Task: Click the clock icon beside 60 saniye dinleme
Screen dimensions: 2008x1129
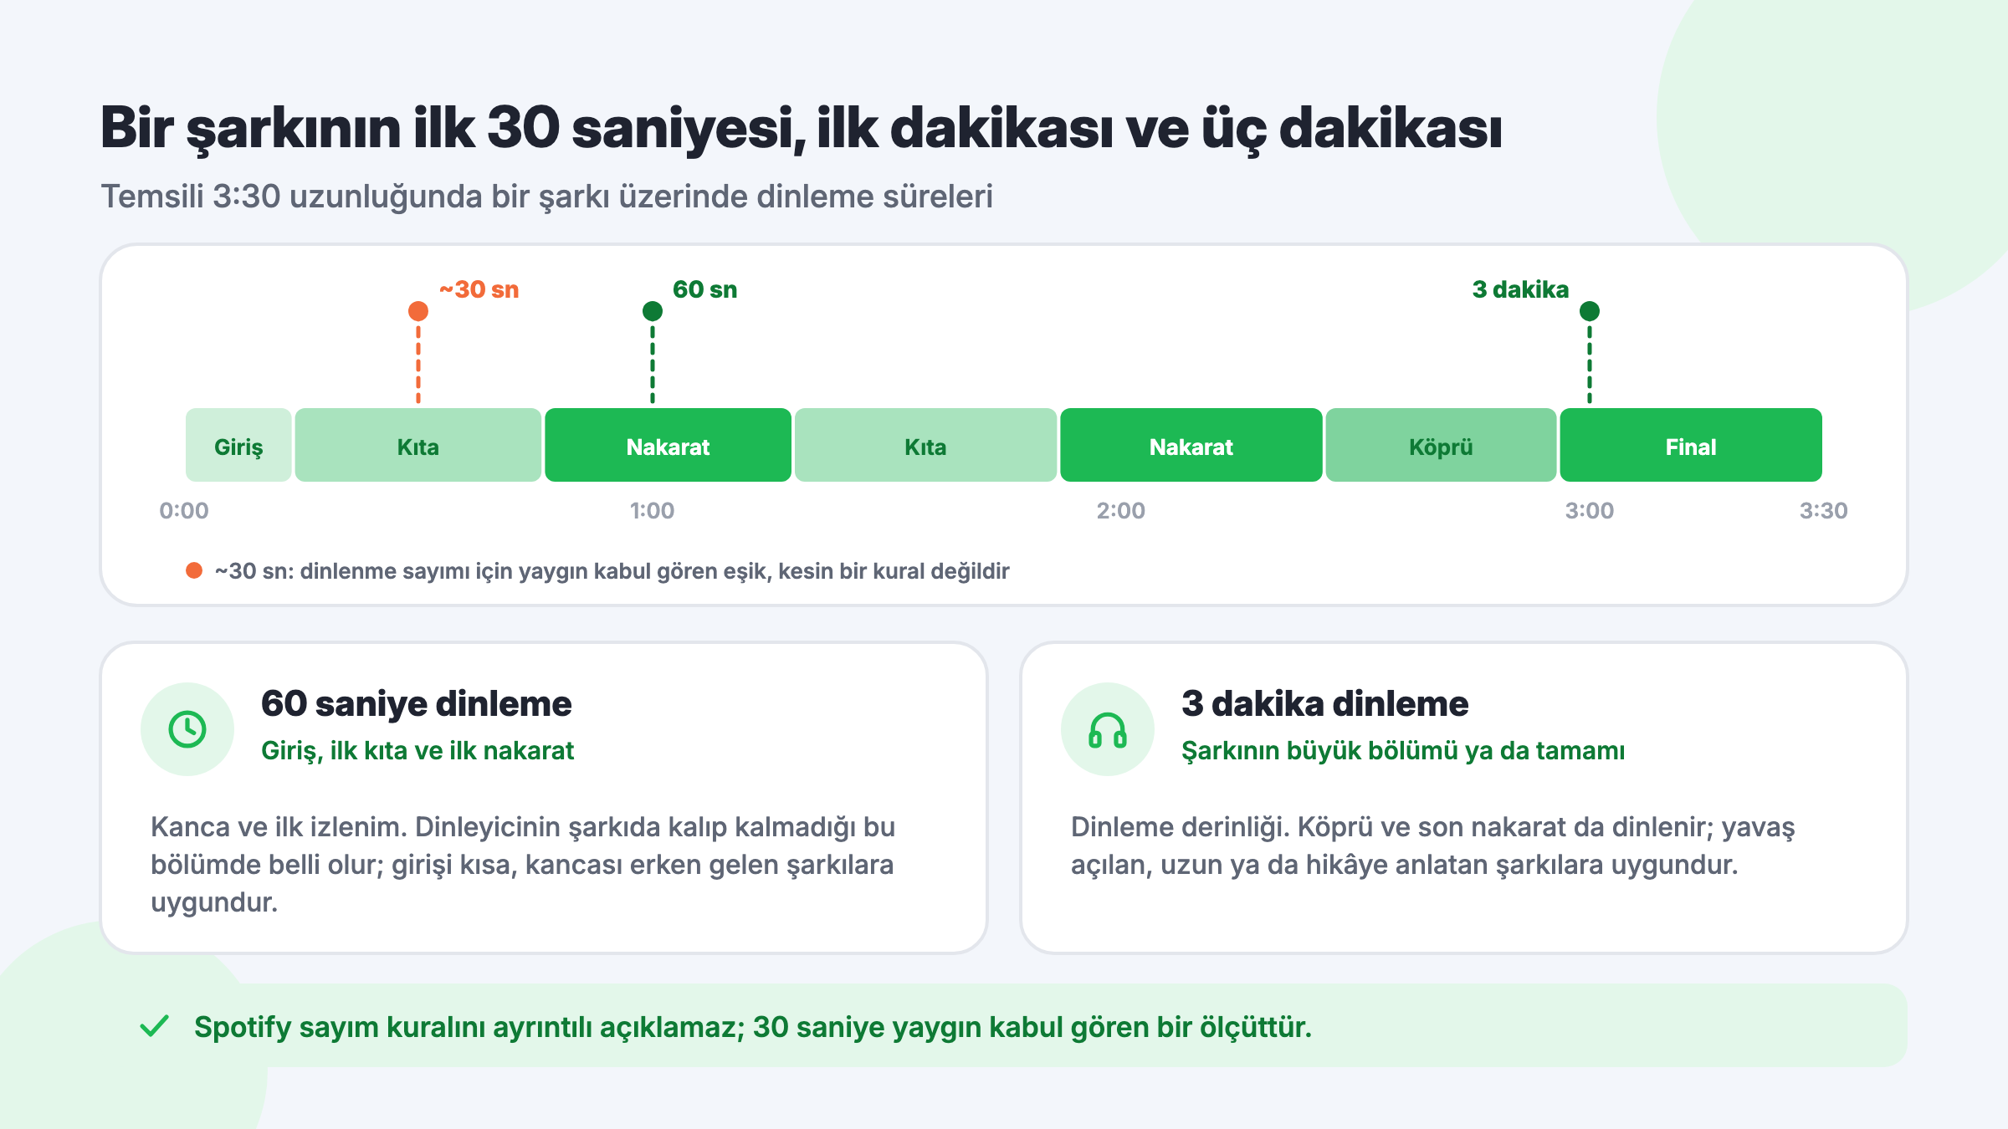Action: click(187, 729)
